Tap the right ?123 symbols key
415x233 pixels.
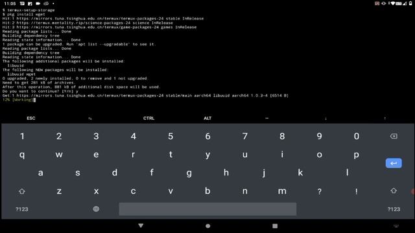tap(394, 209)
